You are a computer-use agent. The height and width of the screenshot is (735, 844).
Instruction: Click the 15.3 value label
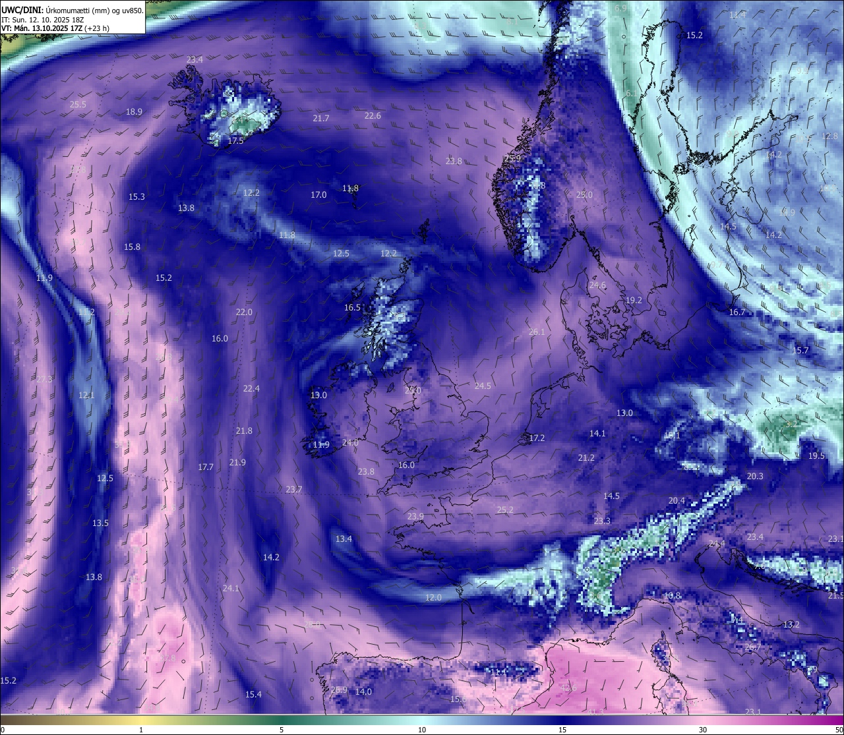click(x=136, y=197)
